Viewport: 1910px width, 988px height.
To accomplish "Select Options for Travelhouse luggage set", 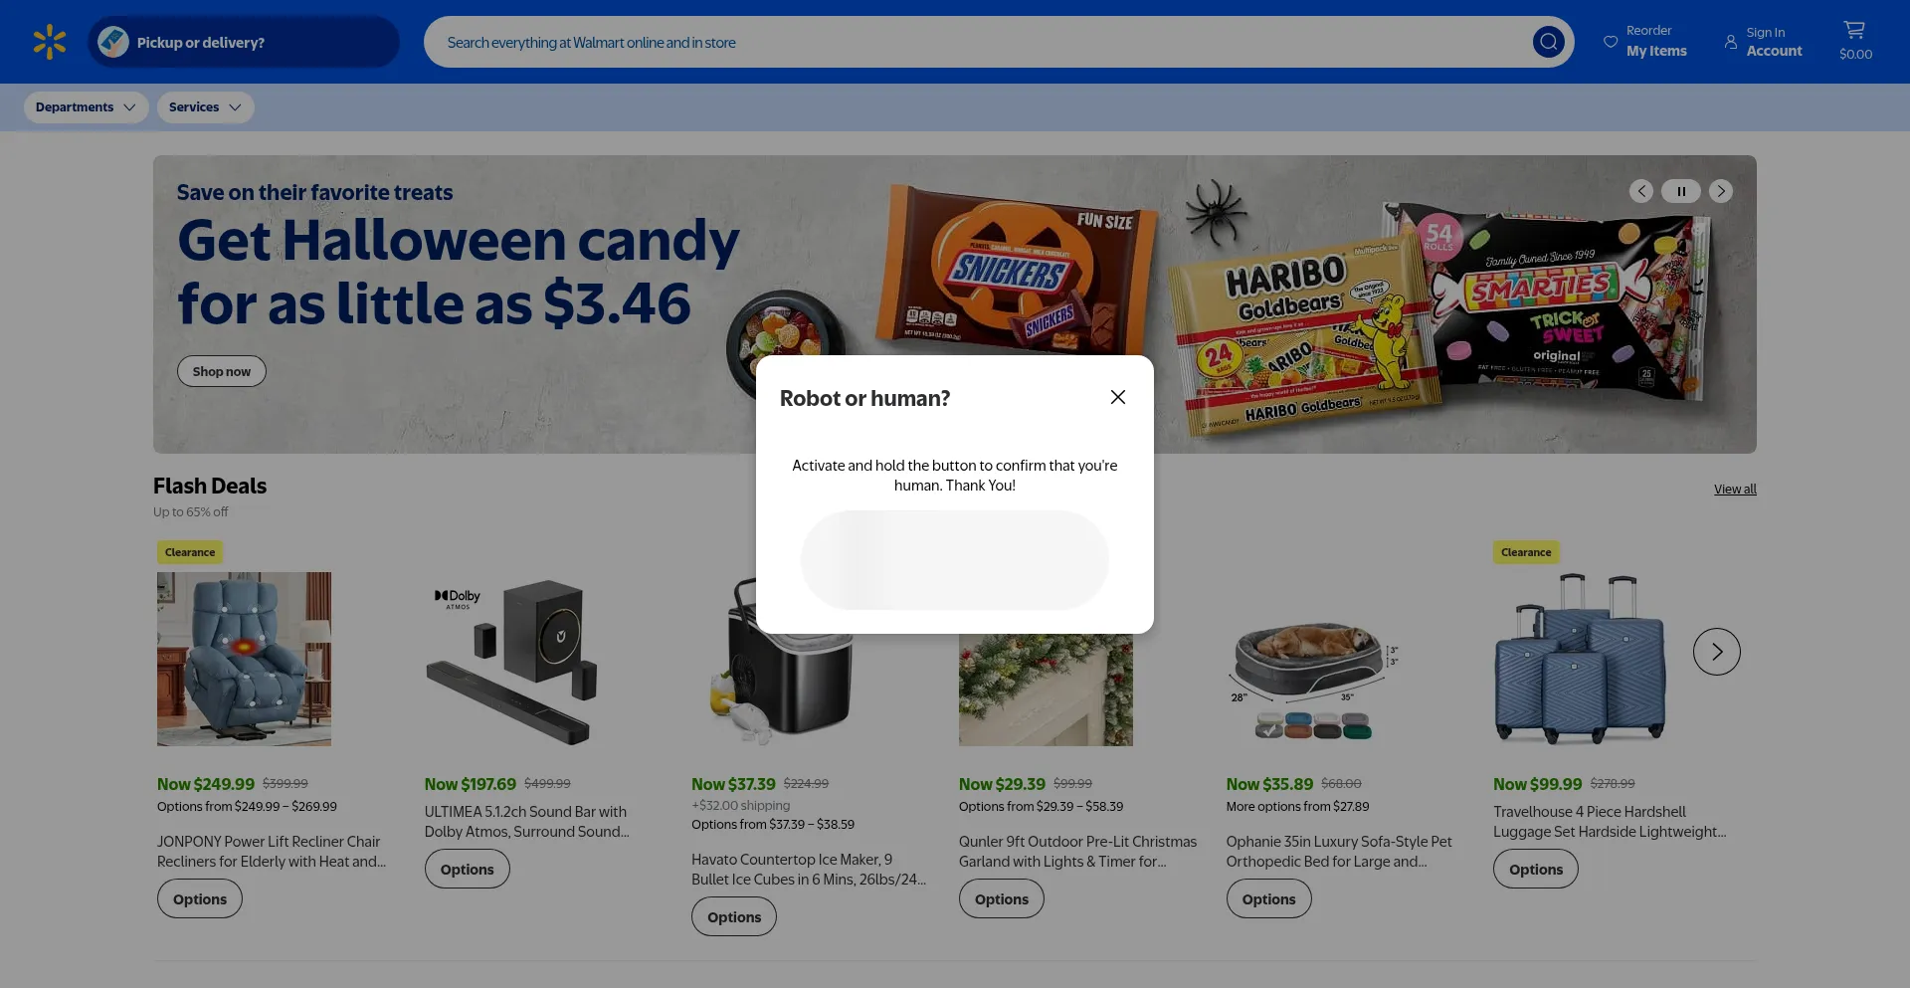I will click(1536, 870).
